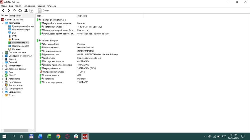Expand the Операционная система node
Image resolution: width=250 pixels, height=140 pixels.
click(x=2, y=56)
